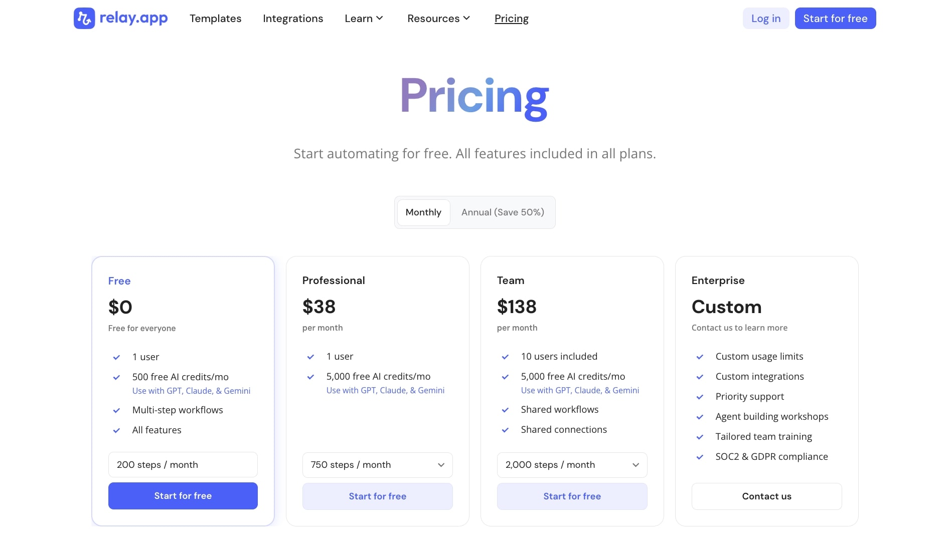Switch billing to Annual (Save 50%)
Image resolution: width=951 pixels, height=549 pixels.
[x=503, y=212]
